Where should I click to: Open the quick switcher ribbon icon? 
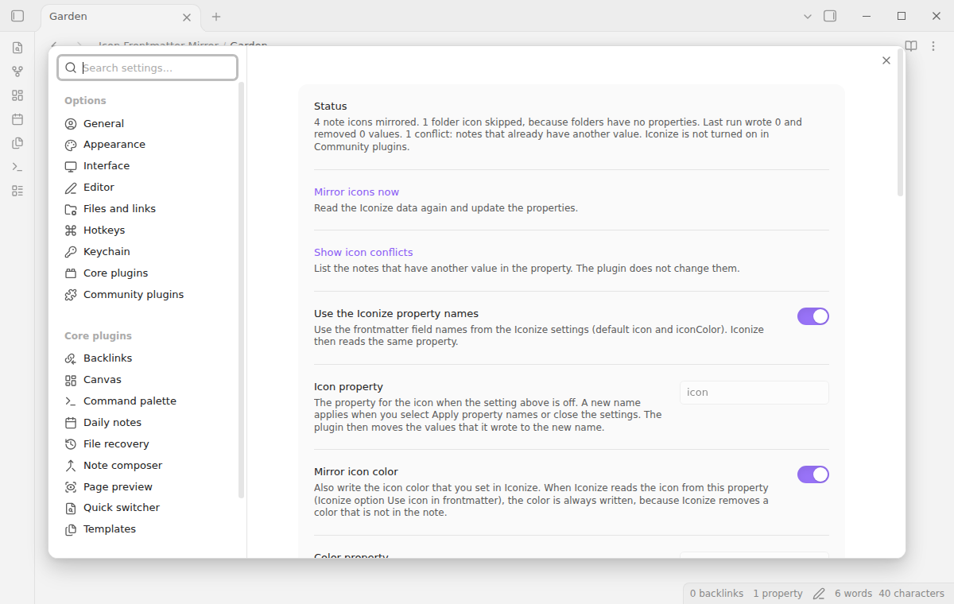pos(17,48)
